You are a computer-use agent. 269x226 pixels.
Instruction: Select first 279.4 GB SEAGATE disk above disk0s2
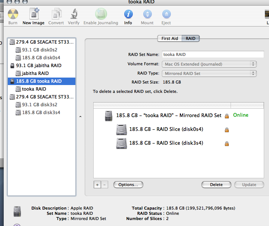[x=41, y=42]
